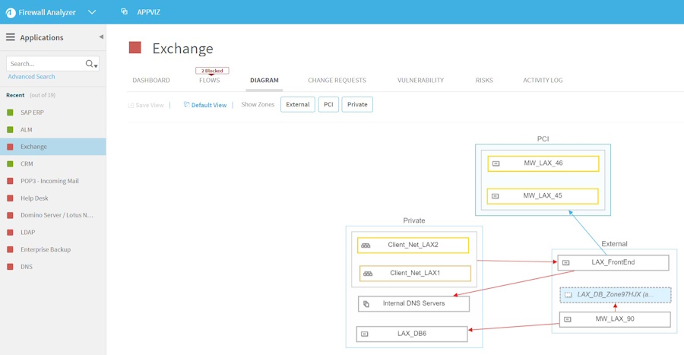This screenshot has width=684, height=355.
Task: Restore Default View
Action: pos(205,105)
